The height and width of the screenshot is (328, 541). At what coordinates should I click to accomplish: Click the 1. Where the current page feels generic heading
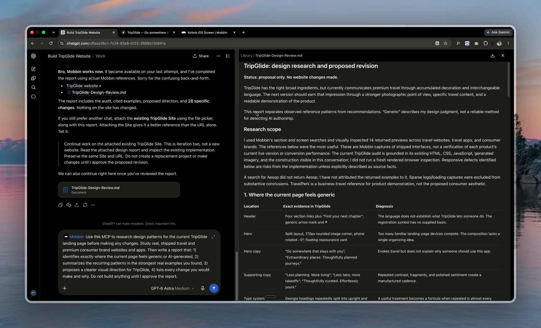point(289,195)
